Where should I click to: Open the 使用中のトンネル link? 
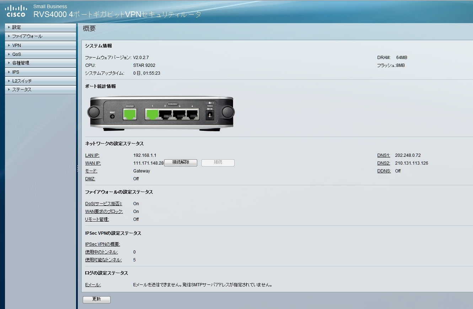(102, 252)
